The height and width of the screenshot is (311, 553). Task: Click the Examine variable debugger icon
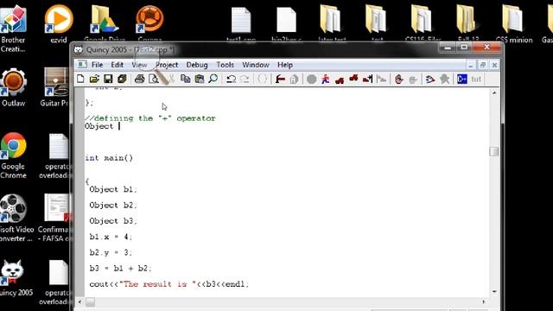[x=429, y=79]
